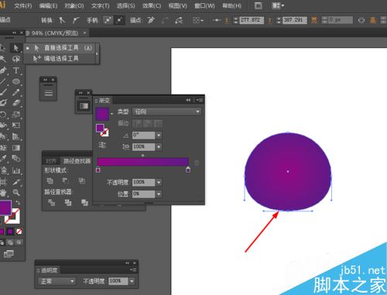
Task: Click the first pathfinder divide icon
Action: point(51,203)
